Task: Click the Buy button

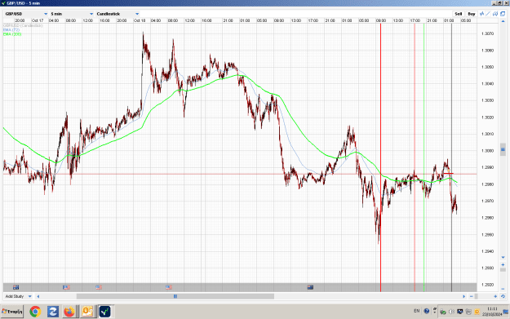Action: click(472, 14)
